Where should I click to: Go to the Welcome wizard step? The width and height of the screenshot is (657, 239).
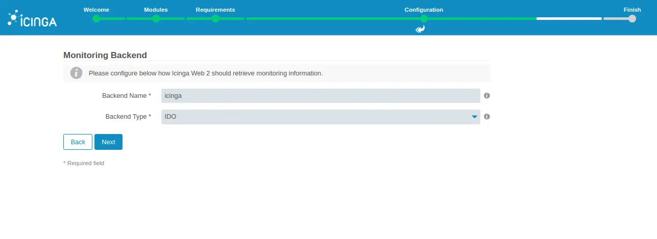point(96,10)
